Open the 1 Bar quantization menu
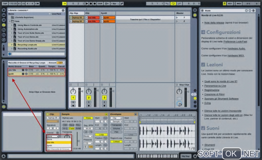The width and height of the screenshot is (262, 160). [115, 3]
